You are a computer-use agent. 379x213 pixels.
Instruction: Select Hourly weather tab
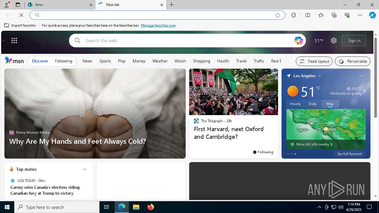pos(295,104)
